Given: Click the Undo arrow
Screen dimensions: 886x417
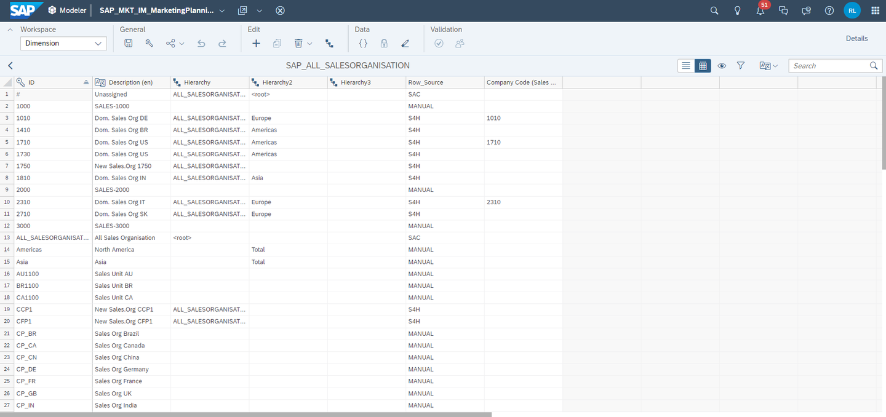Looking at the screenshot, I should click(201, 44).
